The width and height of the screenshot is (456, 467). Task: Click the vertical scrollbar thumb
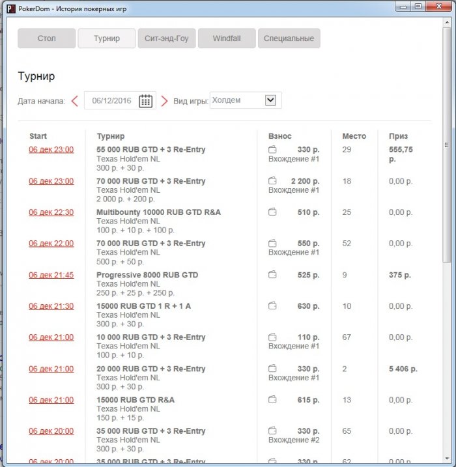point(446,145)
